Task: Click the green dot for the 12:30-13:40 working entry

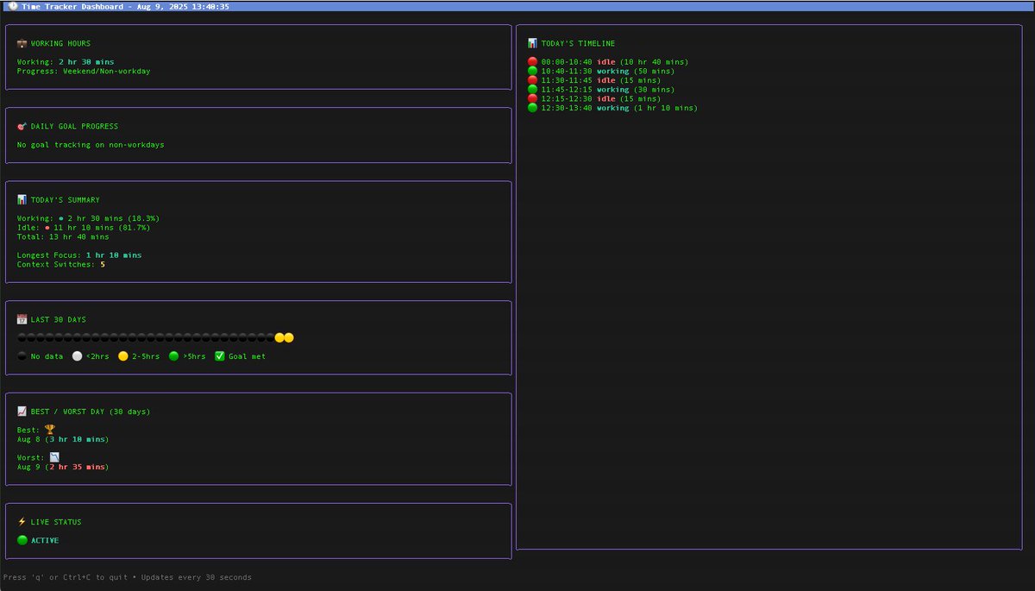Action: [x=532, y=107]
